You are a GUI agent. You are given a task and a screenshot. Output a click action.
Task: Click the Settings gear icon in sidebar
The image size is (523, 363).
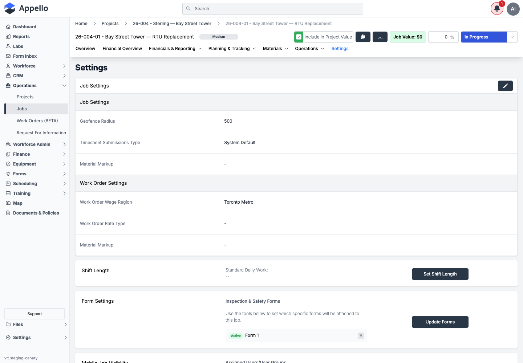[8, 338]
